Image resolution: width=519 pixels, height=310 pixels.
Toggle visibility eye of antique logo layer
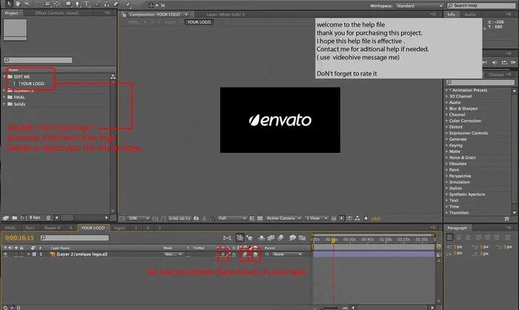pos(5,254)
